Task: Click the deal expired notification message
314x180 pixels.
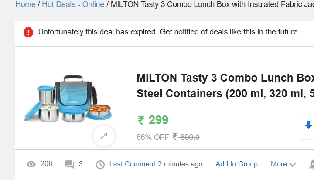Action: click(x=169, y=32)
